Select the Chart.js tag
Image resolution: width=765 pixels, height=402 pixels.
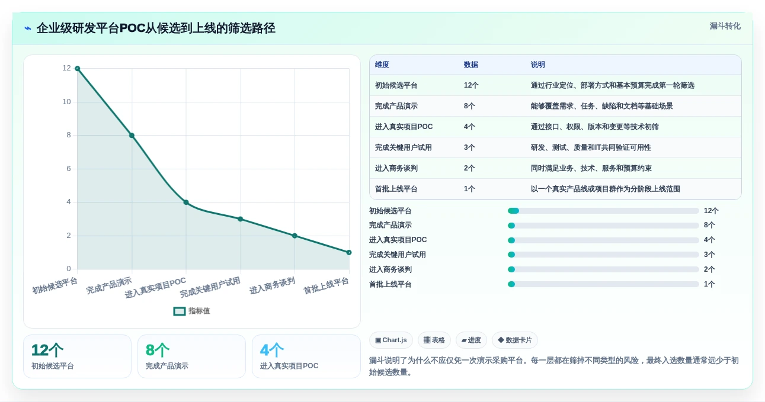click(x=391, y=340)
